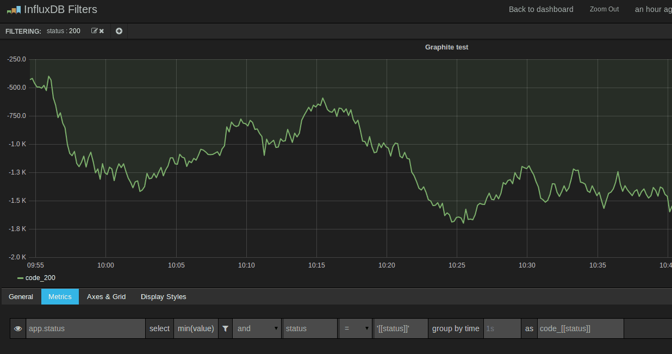Click the app.status series name field
Screen dimensions: 672x354
click(86, 328)
